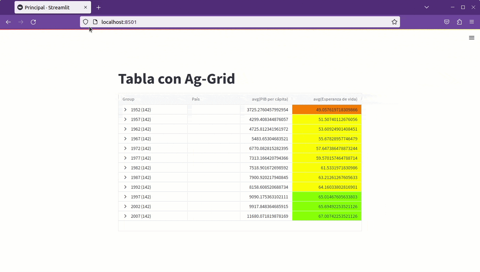The height and width of the screenshot is (272, 480).
Task: Click the green cell 65.69492253521126
Action: coord(327,206)
